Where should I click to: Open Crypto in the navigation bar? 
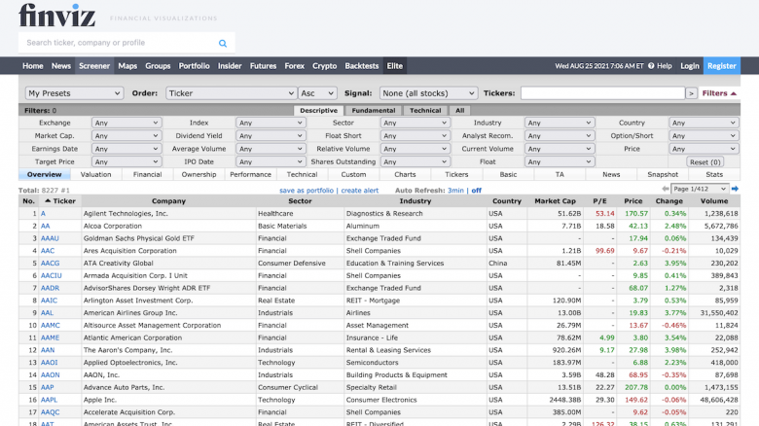point(324,66)
